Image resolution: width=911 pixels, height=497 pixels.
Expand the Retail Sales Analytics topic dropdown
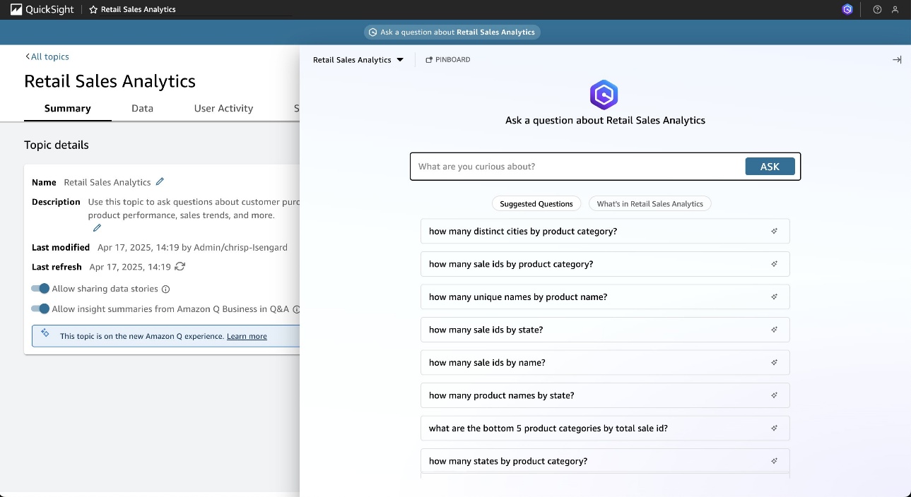[358, 60]
